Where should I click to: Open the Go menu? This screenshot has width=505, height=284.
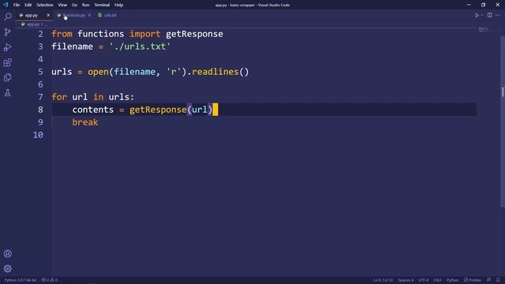tap(74, 5)
